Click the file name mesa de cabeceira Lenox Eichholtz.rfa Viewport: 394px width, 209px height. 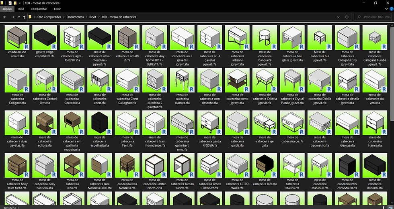[210, 184]
